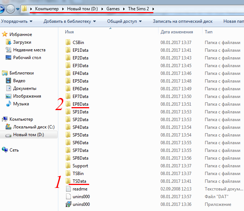This screenshot has height=211, width=244.
Task: Go to Компьютер in the breadcrumb
Action: point(47,9)
